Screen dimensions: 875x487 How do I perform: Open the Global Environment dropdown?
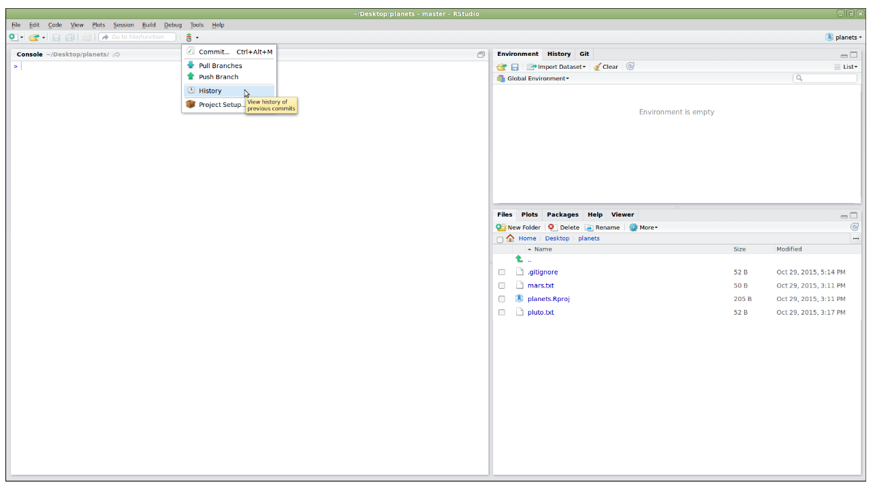[x=533, y=78]
